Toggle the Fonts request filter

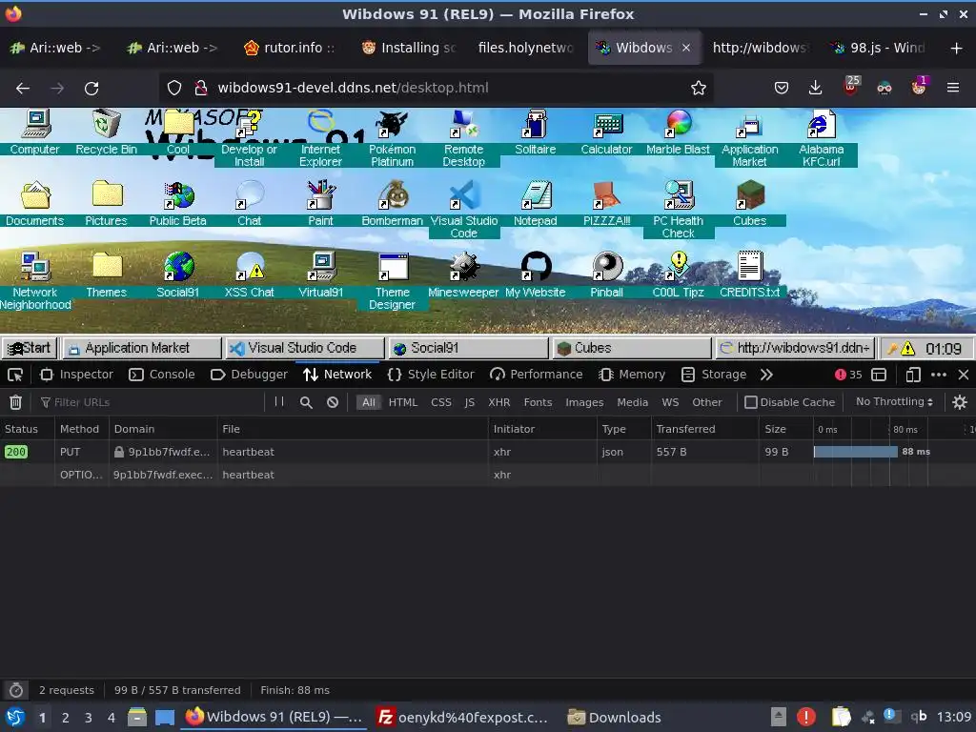tap(538, 403)
